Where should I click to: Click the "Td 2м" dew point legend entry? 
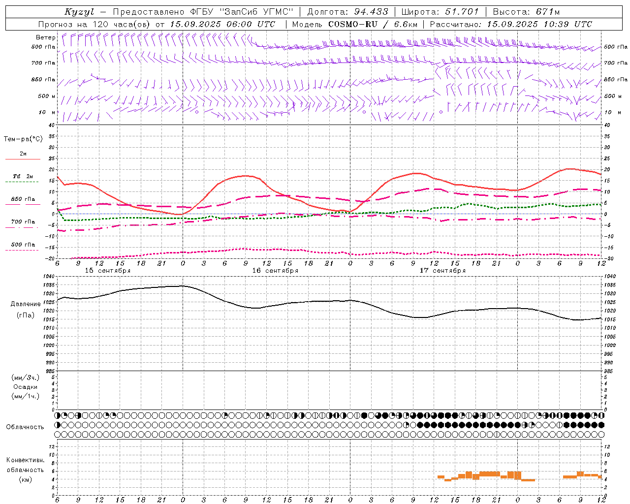[x=23, y=176]
